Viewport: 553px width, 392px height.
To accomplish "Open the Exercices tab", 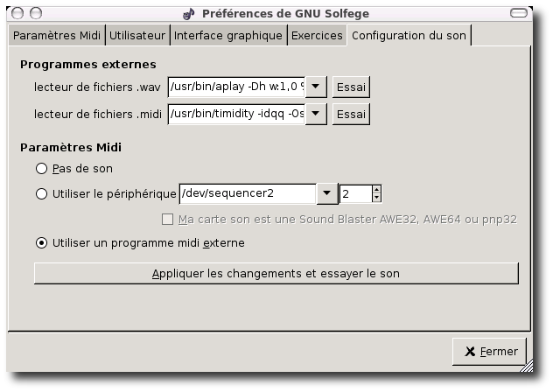I will pyautogui.click(x=317, y=36).
